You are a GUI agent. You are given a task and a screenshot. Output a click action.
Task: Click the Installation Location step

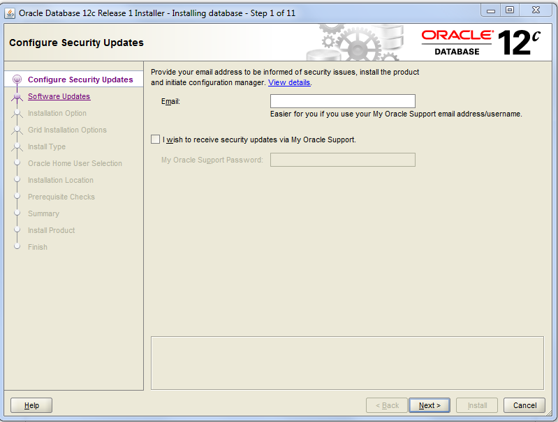click(x=61, y=180)
